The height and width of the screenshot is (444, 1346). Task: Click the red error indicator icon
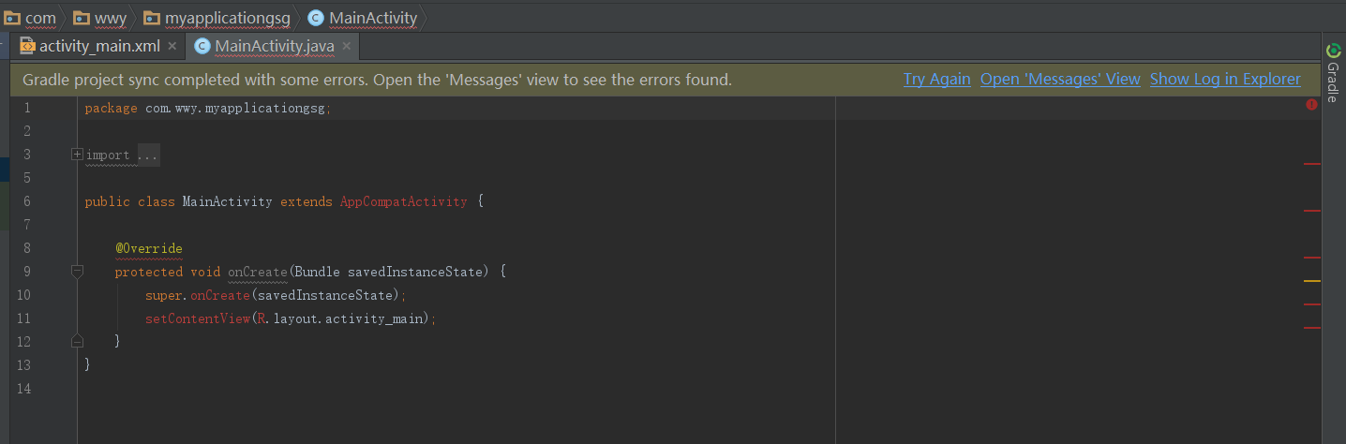coord(1310,106)
